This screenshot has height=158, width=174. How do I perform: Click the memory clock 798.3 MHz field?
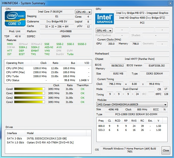tap(115, 84)
